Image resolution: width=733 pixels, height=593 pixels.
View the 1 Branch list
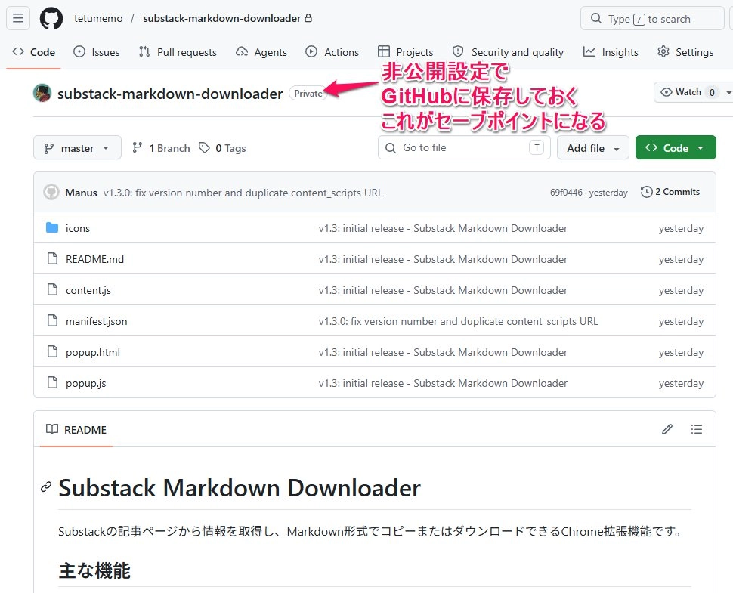(x=161, y=148)
